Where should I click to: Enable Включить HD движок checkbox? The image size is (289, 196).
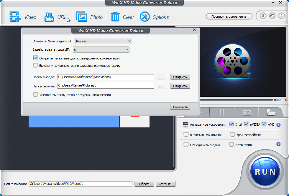point(186,134)
